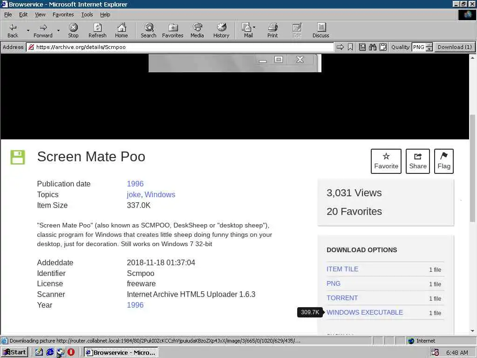
Task: Click the bookmark ribbon icon in address bar
Action: 350,47
